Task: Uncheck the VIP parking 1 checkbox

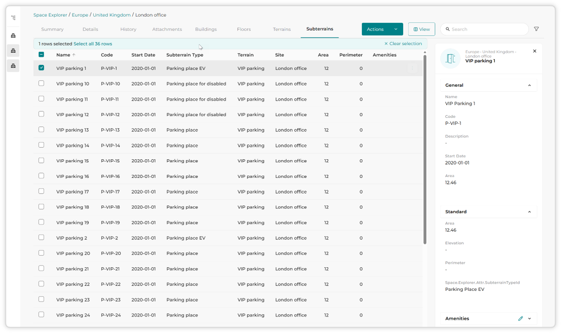Action: 41,68
